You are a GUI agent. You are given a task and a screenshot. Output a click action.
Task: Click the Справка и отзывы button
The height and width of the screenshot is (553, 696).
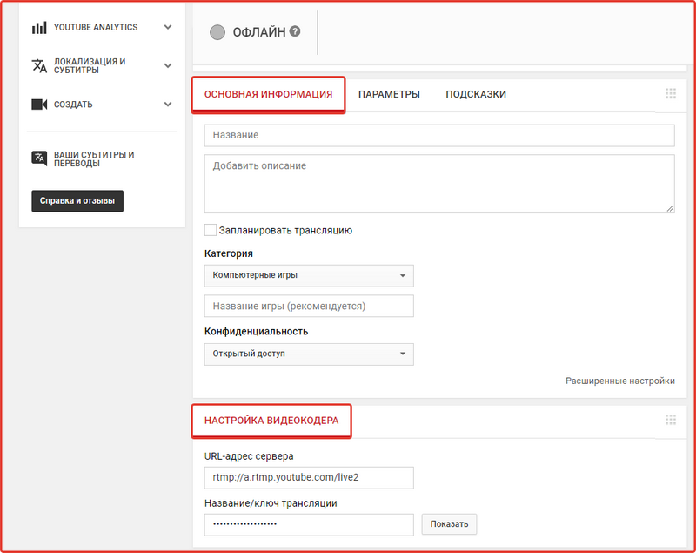click(77, 201)
